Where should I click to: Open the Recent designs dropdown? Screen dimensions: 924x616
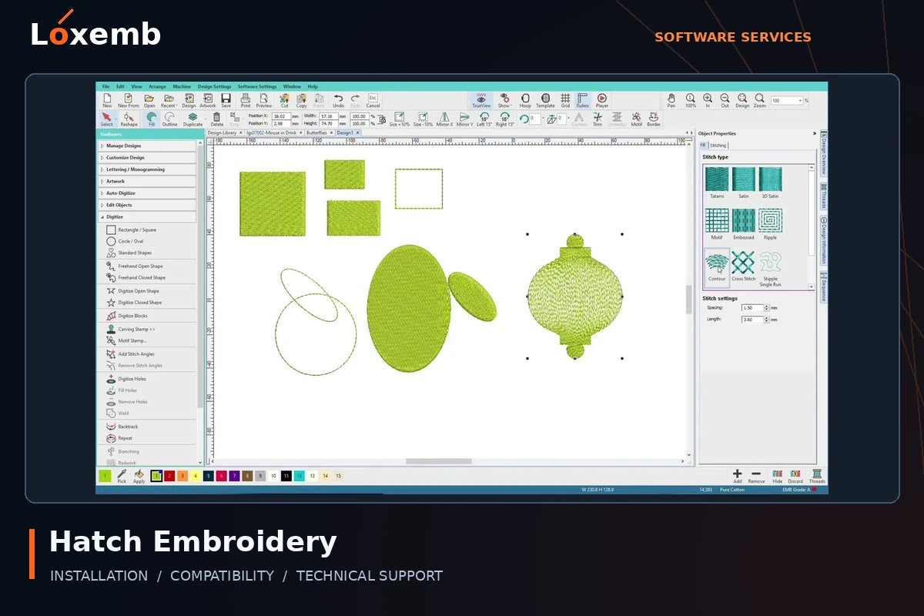(169, 101)
